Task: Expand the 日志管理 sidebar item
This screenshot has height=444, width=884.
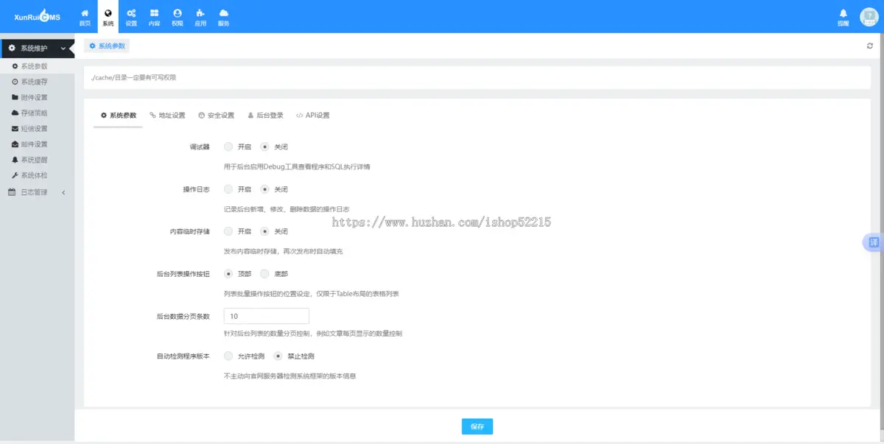Action: (33, 192)
